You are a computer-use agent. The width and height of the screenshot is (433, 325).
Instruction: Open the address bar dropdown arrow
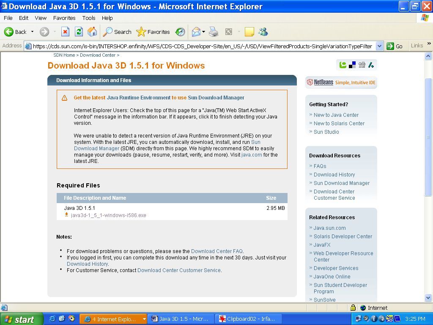pyautogui.click(x=380, y=46)
